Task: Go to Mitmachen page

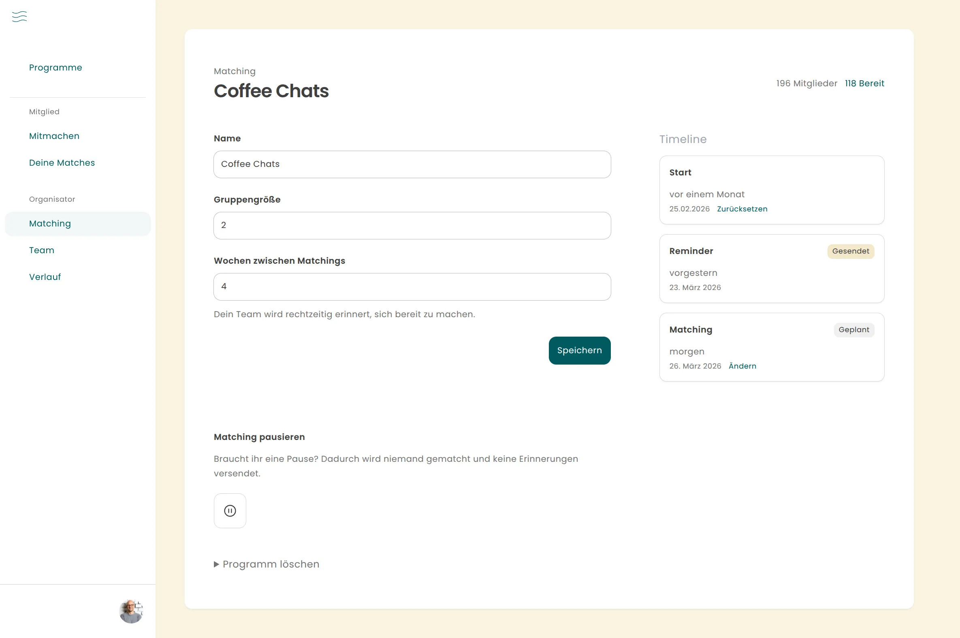Action: coord(54,136)
